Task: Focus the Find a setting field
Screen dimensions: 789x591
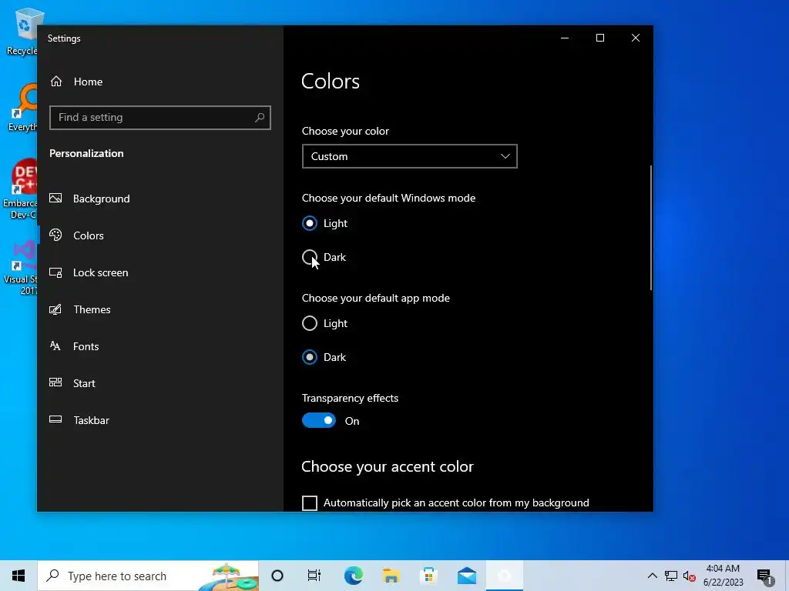Action: click(160, 118)
